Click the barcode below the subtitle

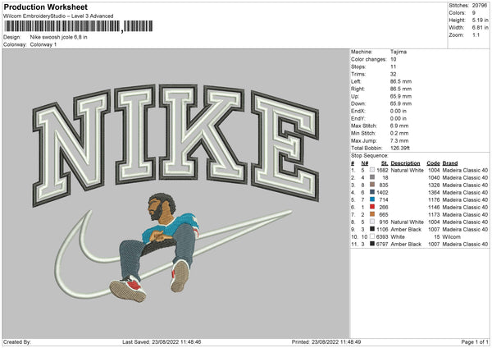[x=78, y=26]
